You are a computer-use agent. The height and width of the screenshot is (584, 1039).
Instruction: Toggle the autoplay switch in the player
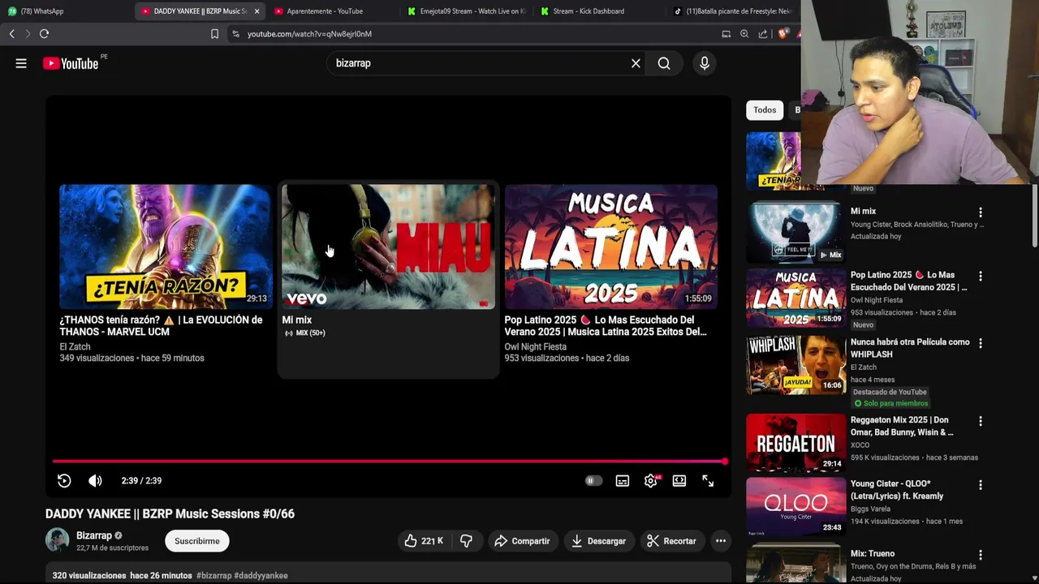pyautogui.click(x=593, y=481)
